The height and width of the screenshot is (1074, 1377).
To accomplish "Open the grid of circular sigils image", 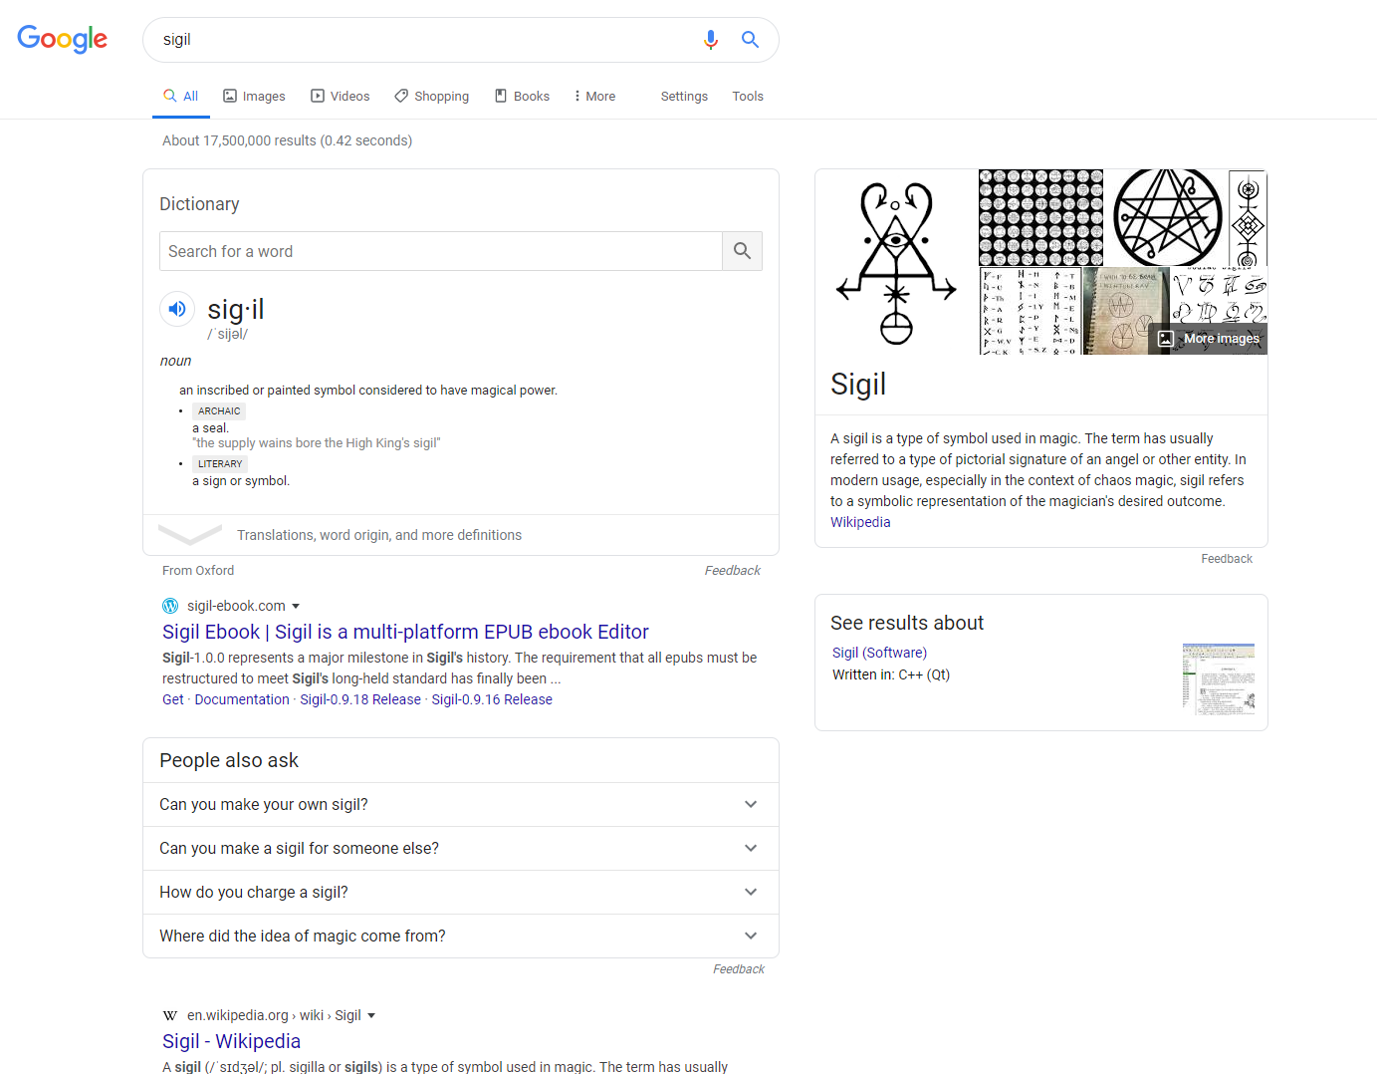I will (x=1041, y=218).
